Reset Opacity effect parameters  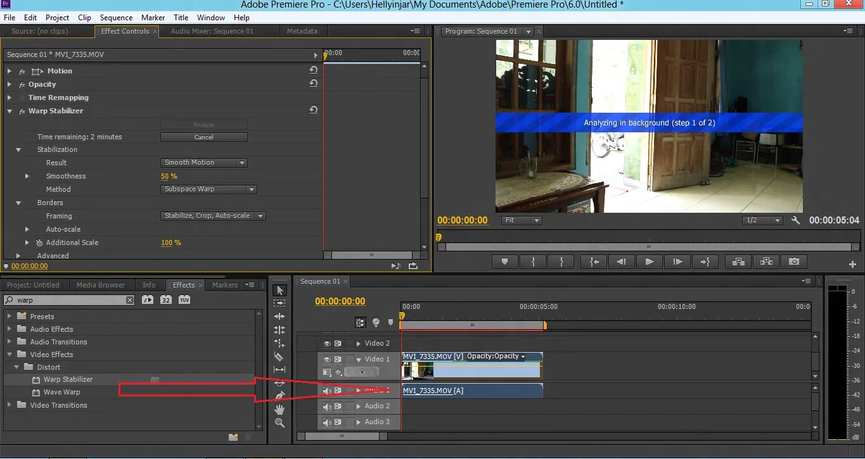(313, 84)
